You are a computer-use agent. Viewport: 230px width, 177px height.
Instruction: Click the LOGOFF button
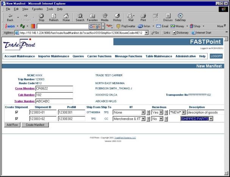click(216, 56)
